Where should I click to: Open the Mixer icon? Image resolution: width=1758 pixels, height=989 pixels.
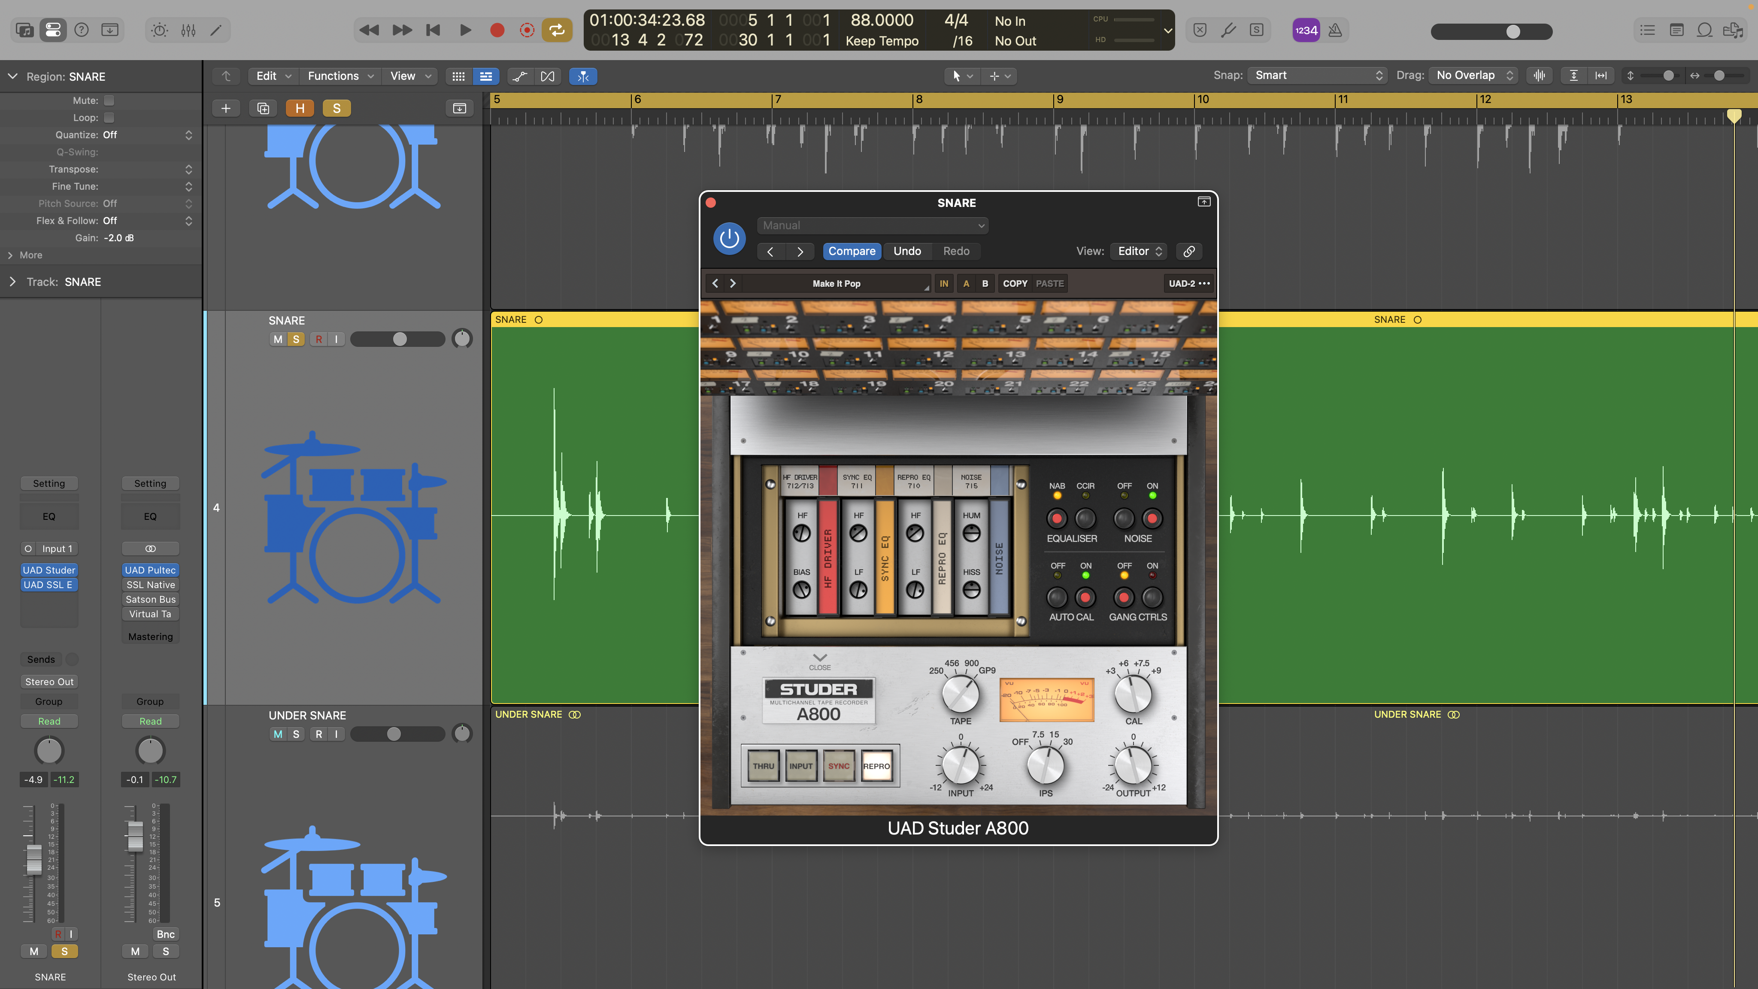point(188,30)
